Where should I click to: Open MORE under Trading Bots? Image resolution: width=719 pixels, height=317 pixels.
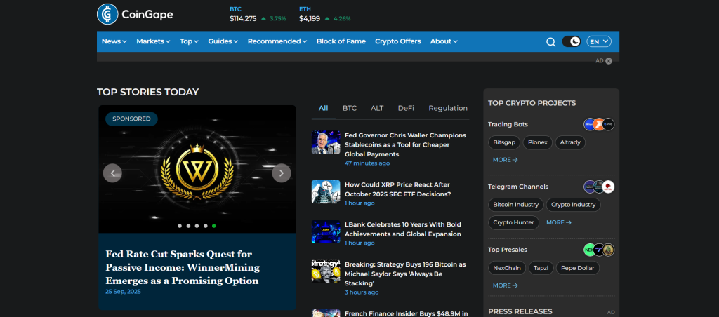coord(506,160)
